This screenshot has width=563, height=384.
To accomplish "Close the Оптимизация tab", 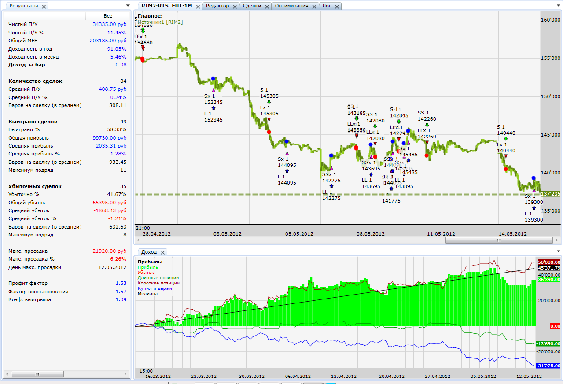I will click(314, 7).
